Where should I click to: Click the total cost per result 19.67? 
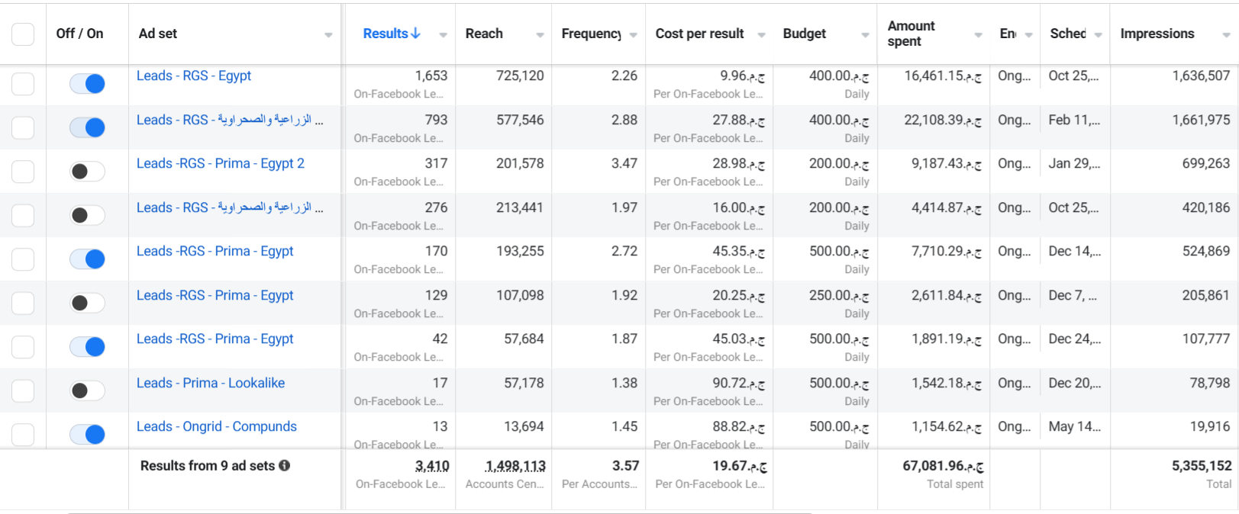point(740,466)
